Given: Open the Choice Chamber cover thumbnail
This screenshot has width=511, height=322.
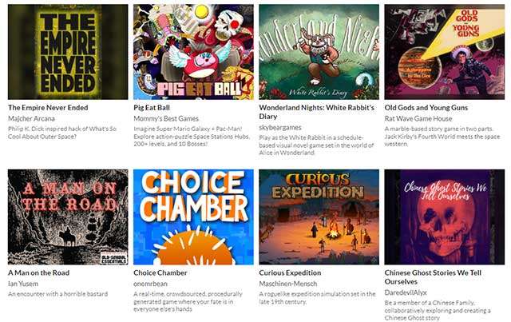Looking at the screenshot, I should click(x=193, y=217).
